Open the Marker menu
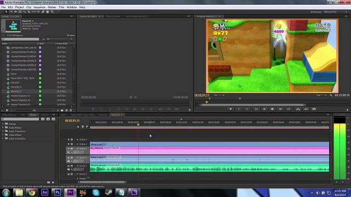This screenshot has width=351, height=197. pyautogui.click(x=52, y=7)
